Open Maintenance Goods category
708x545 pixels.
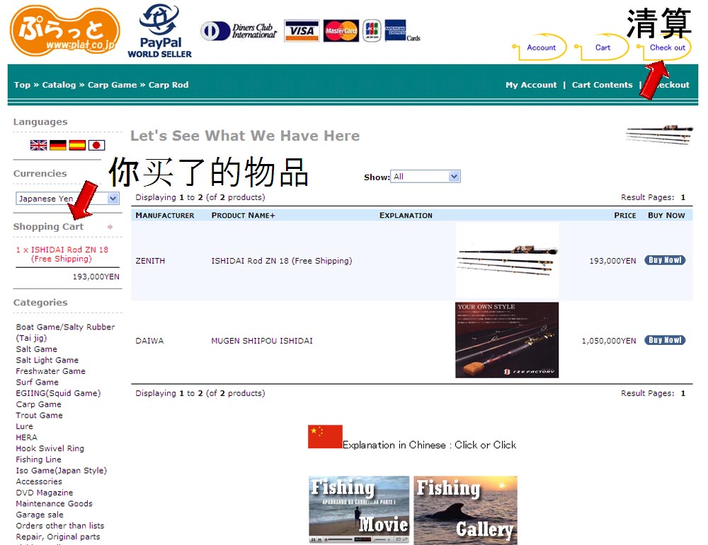pos(55,503)
